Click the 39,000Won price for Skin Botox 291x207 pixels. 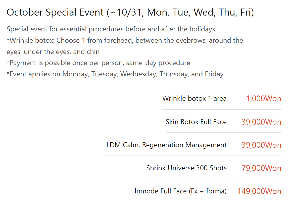261,122
